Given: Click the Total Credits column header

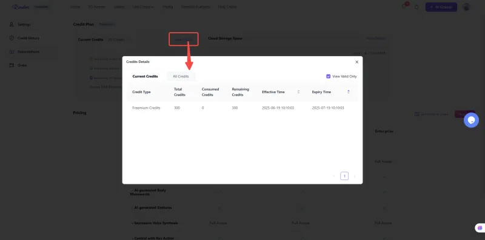Looking at the screenshot, I should 179,92.
